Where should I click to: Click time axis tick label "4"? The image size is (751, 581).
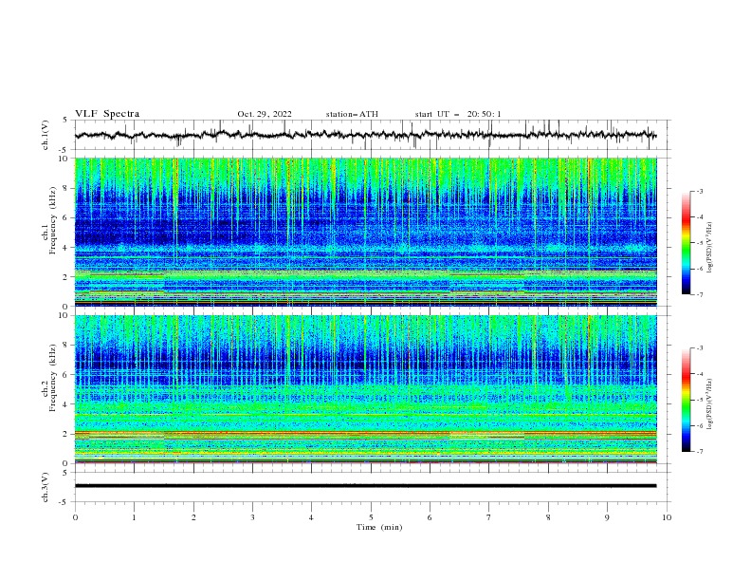[x=312, y=517]
